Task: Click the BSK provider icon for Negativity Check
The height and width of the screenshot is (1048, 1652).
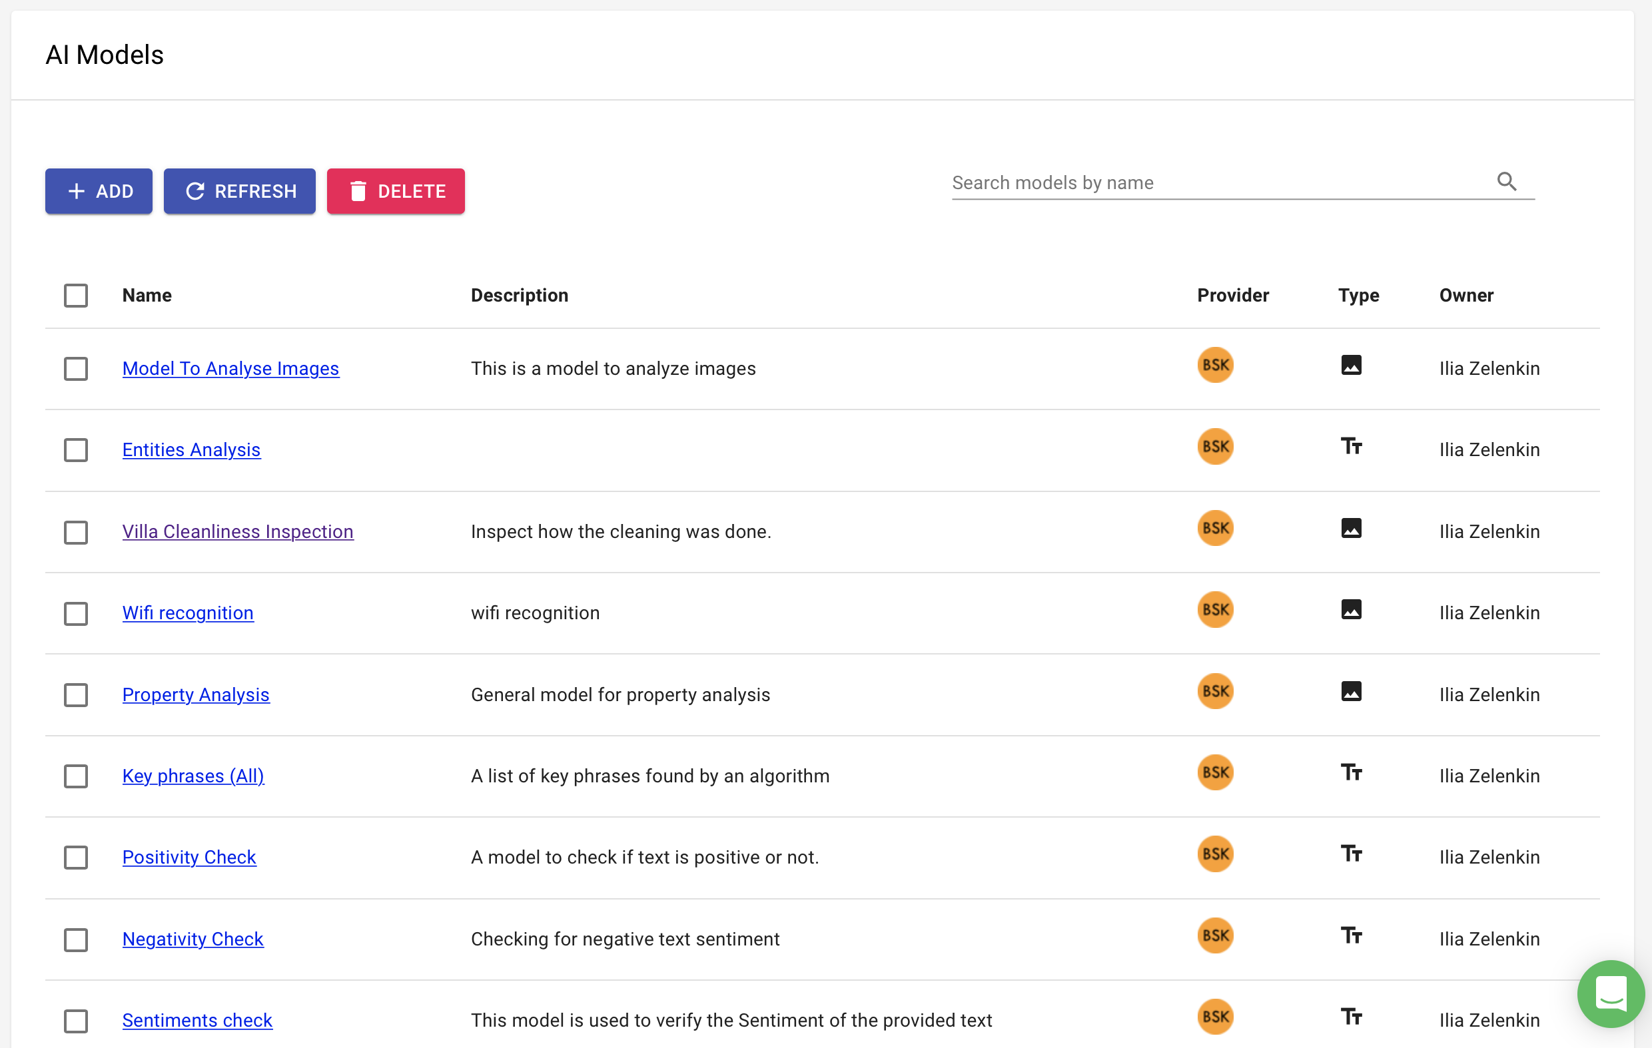Action: [1215, 935]
